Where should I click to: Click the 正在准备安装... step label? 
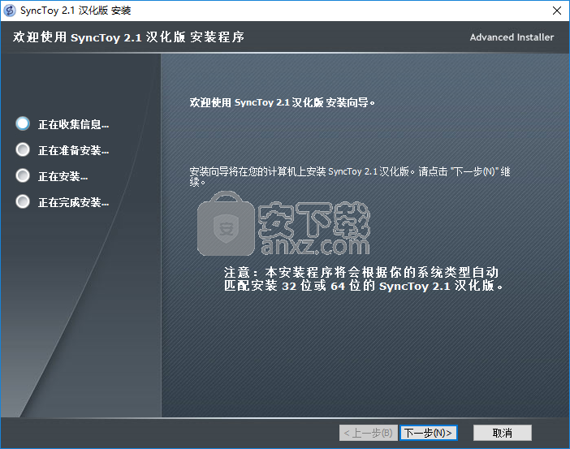pos(73,150)
